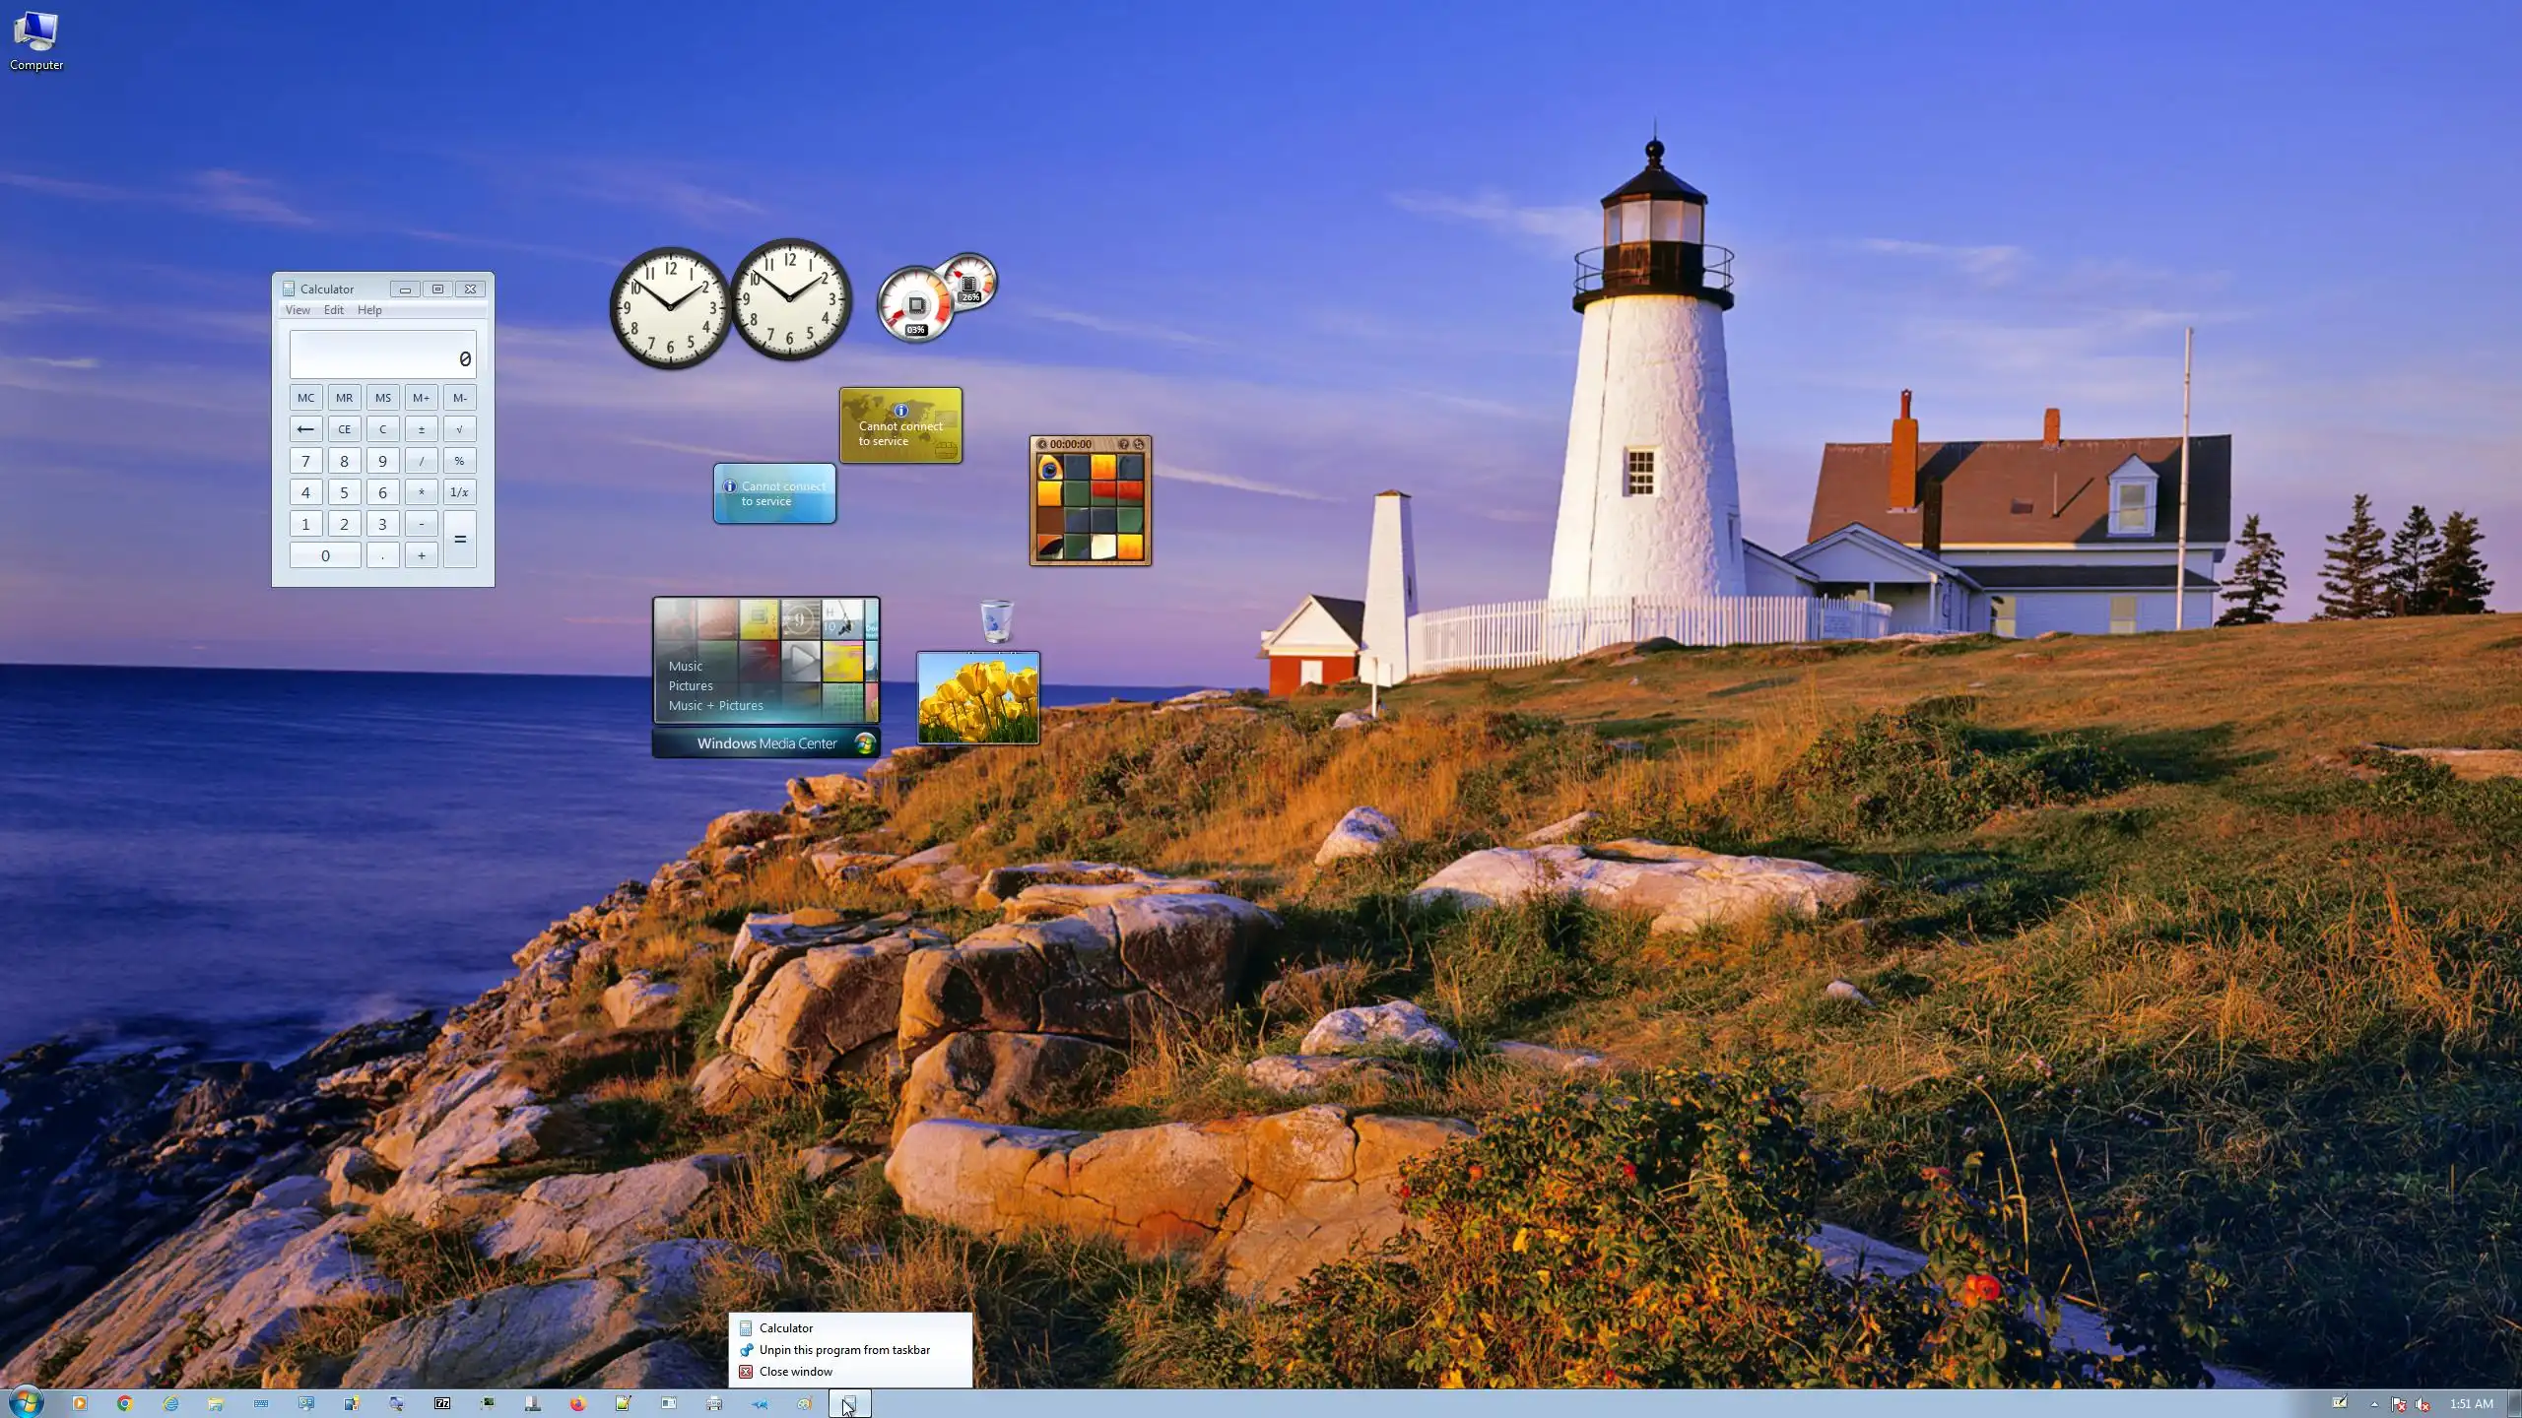
Task: Open the Recycle Bin icon
Action: pos(997,621)
